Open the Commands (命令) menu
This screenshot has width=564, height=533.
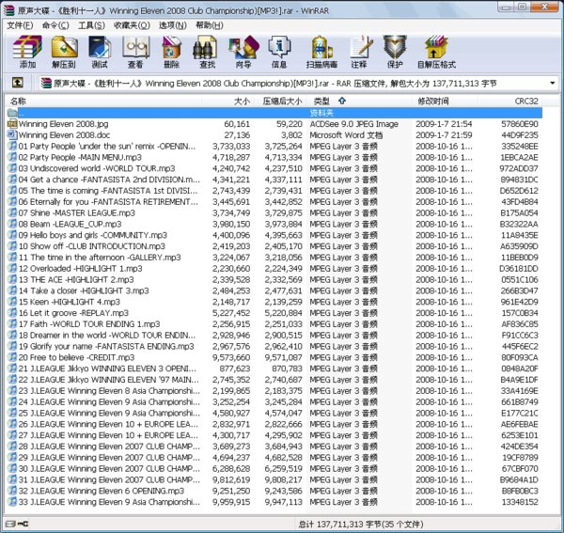click(55, 25)
